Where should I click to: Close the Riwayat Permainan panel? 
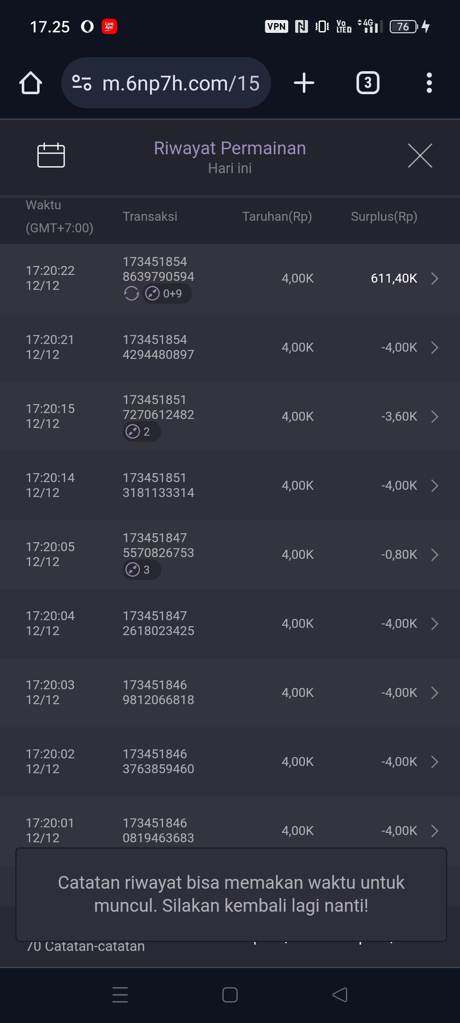[420, 156]
